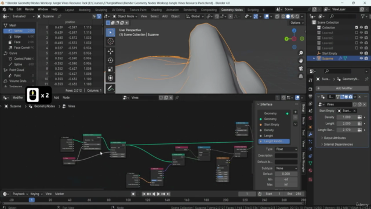Select the Transform tool in viewport toolbar
Viewport: 371px width, 209px height.
(111, 78)
